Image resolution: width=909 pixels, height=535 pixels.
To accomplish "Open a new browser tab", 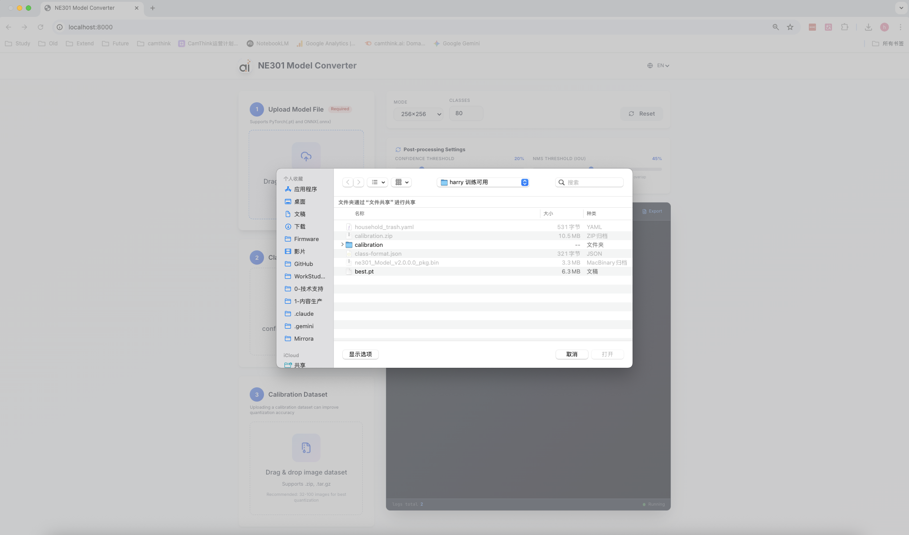I will pyautogui.click(x=153, y=8).
